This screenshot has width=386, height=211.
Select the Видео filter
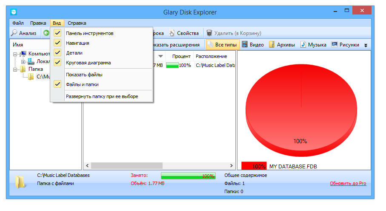[x=253, y=45]
